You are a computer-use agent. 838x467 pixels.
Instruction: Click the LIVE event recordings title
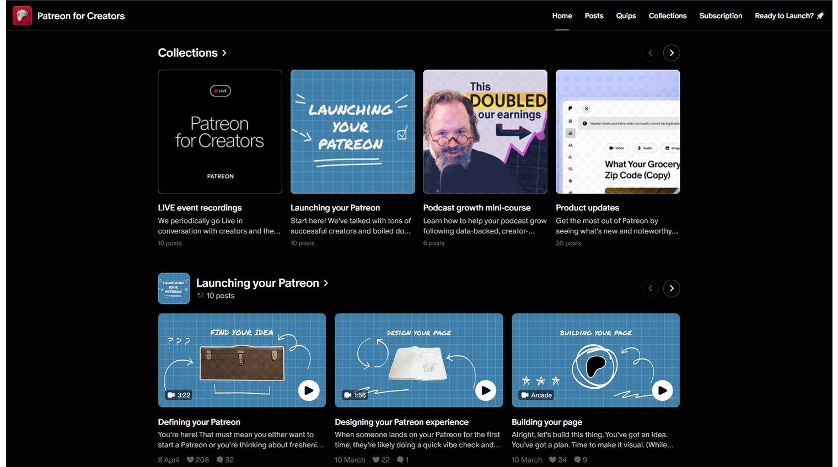200,208
